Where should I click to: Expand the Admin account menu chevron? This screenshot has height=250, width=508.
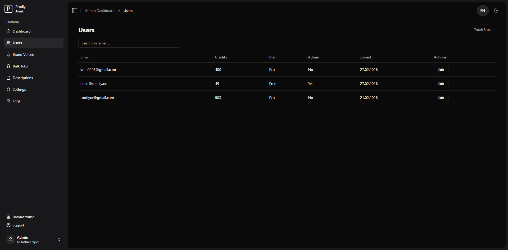click(x=59, y=239)
